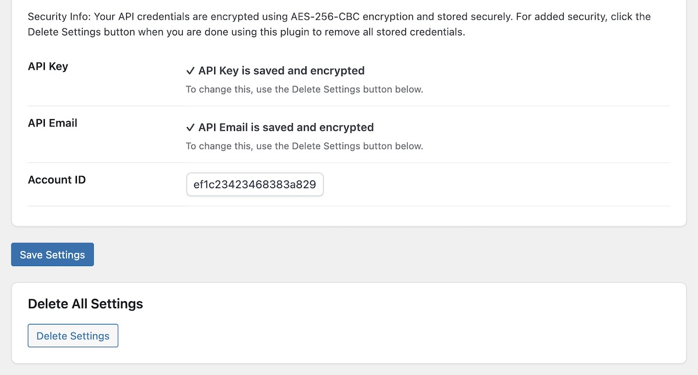Click the Account ID row label

pyautogui.click(x=56, y=179)
